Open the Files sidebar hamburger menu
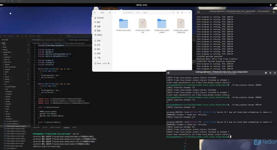 pyautogui.click(x=110, y=13)
